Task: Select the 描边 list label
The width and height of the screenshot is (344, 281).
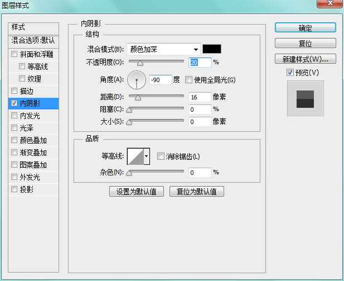Action: pos(27,91)
